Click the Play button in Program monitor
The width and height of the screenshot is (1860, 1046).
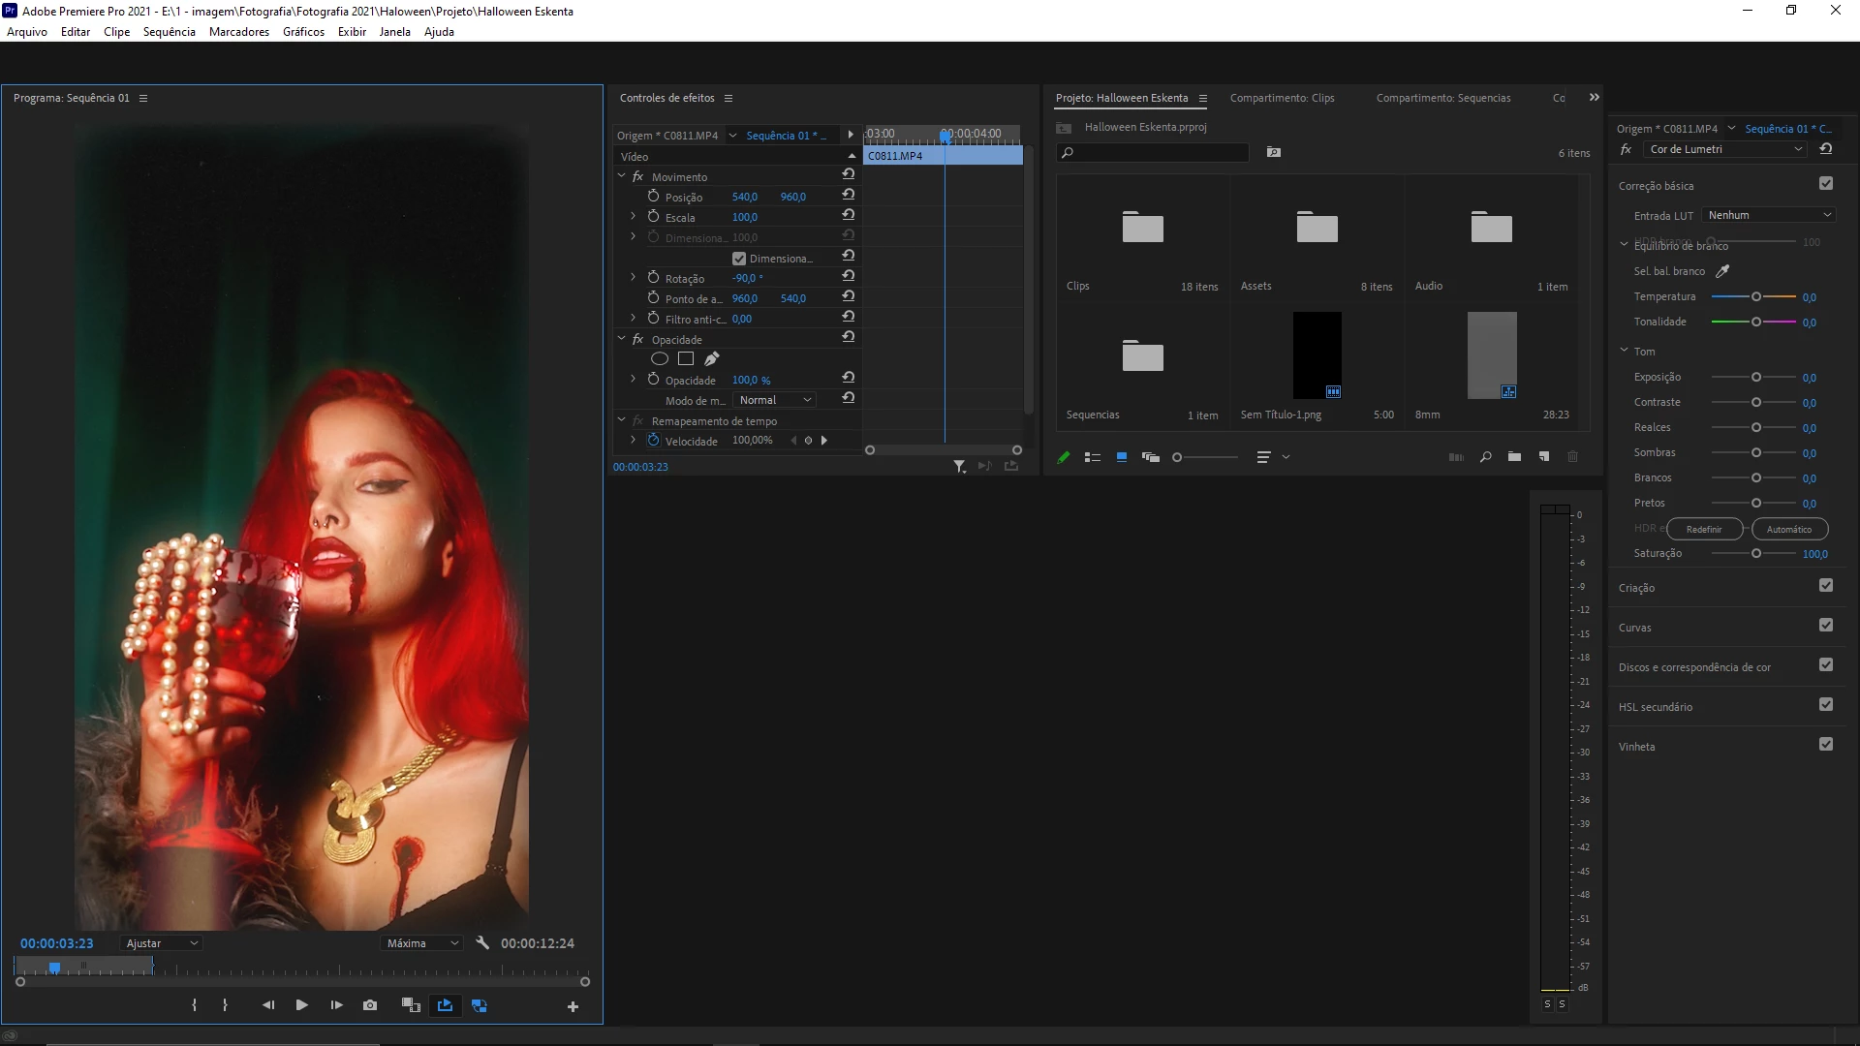click(x=301, y=1005)
